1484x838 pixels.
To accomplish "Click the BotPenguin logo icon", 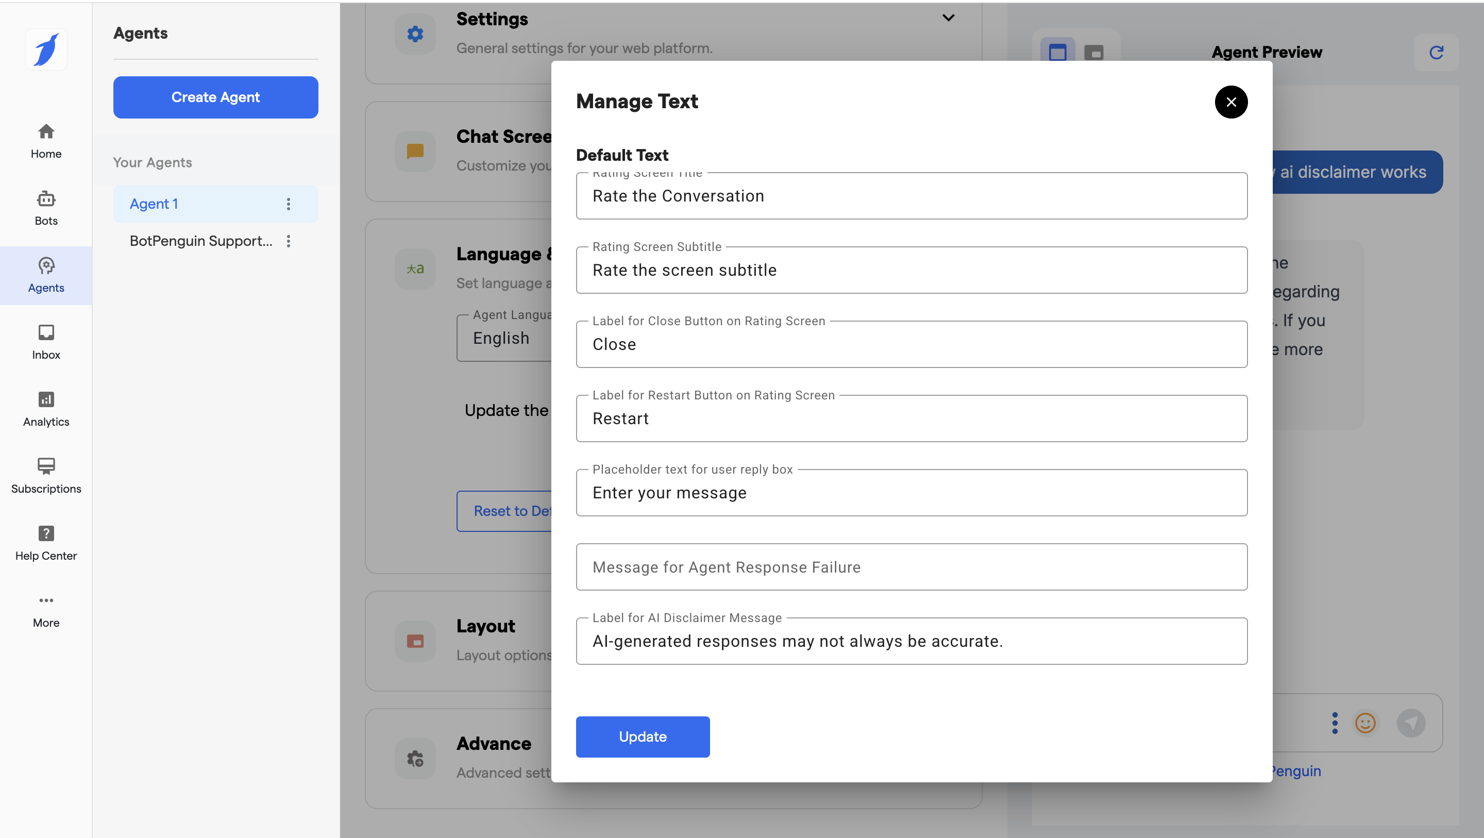I will pos(46,49).
